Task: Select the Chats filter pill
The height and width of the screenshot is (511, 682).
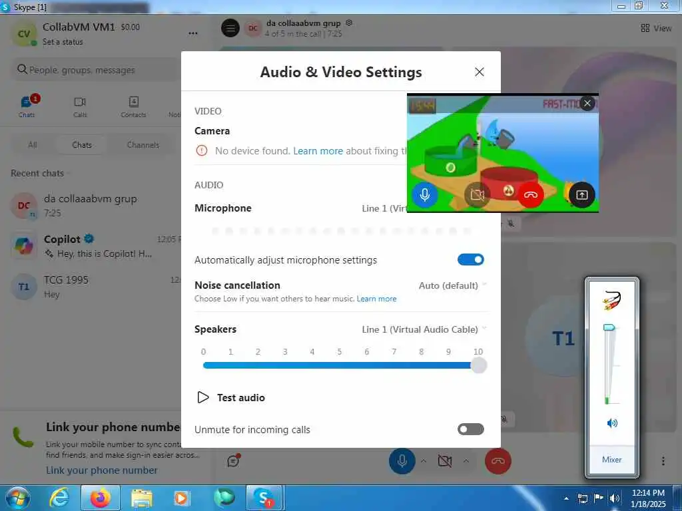Action: [x=82, y=145]
